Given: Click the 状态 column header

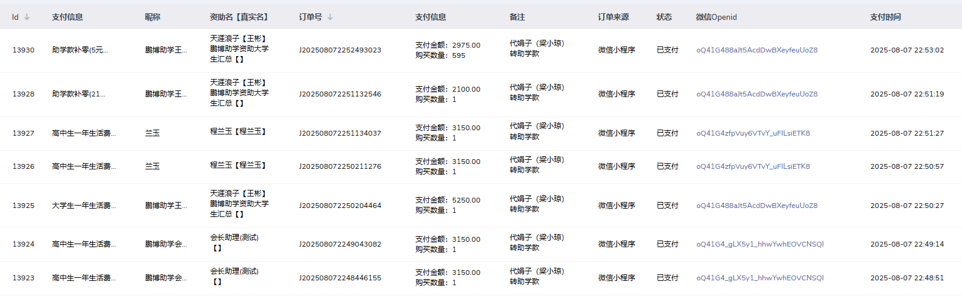Looking at the screenshot, I should (x=664, y=17).
